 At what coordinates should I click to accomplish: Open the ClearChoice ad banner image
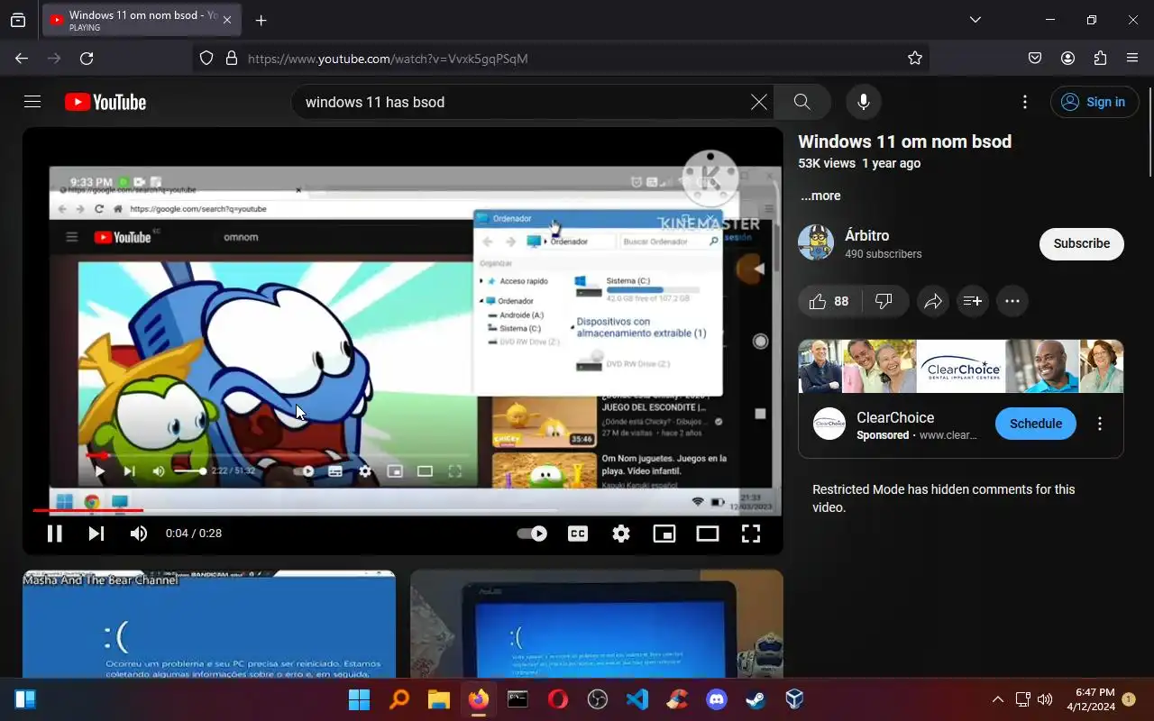coord(961,366)
